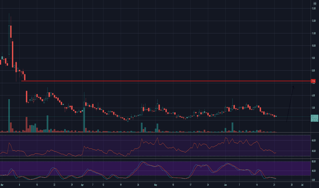Click the Mar label on time axis
The width and height of the screenshot is (319, 188).
tap(2, 185)
